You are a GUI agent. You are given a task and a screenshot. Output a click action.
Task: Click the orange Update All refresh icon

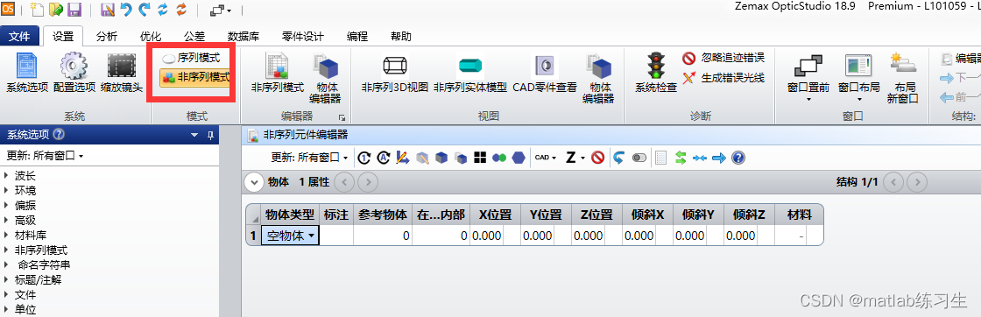coord(181,10)
